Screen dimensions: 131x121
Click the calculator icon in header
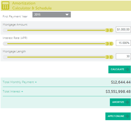(x=6, y=6)
